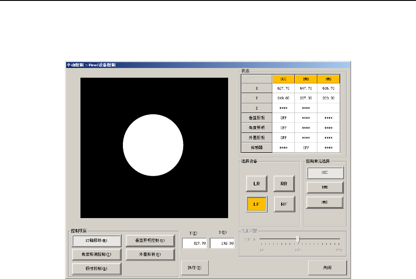The height and width of the screenshot is (279, 416).
Task: Select the RR device button
Action: tap(284, 183)
